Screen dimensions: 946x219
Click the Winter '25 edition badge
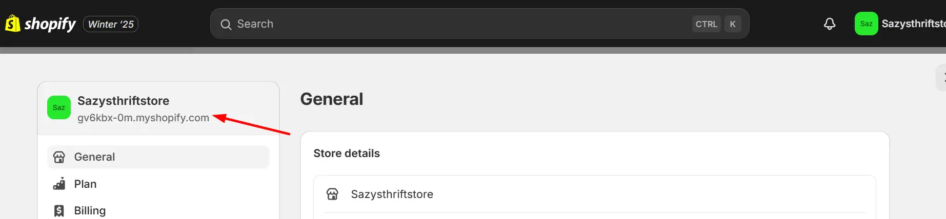tap(111, 24)
